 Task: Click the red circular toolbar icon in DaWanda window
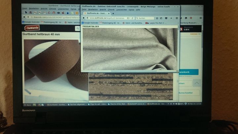191,18
